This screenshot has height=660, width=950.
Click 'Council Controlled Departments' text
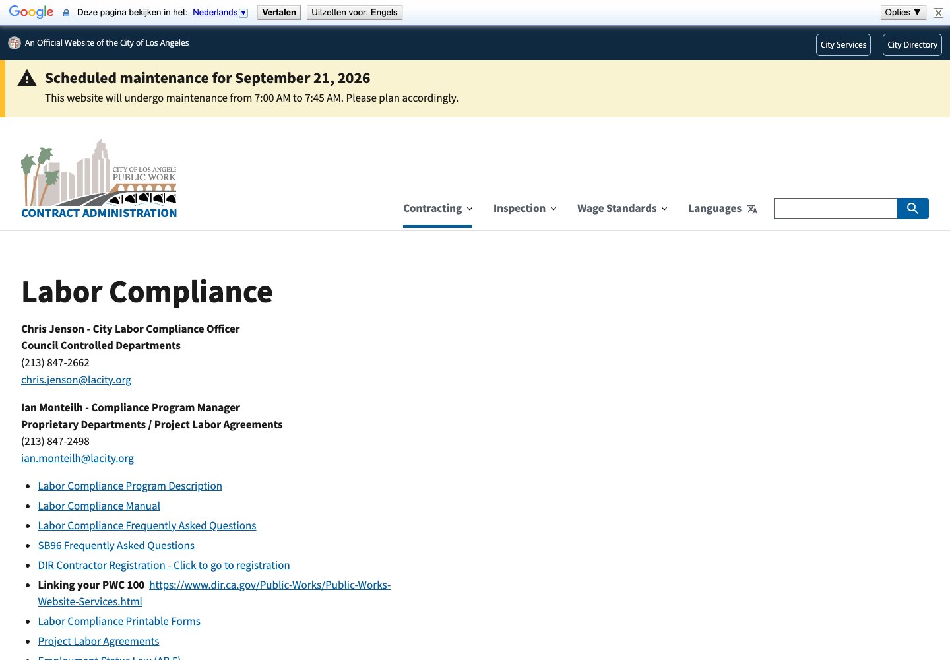point(101,345)
